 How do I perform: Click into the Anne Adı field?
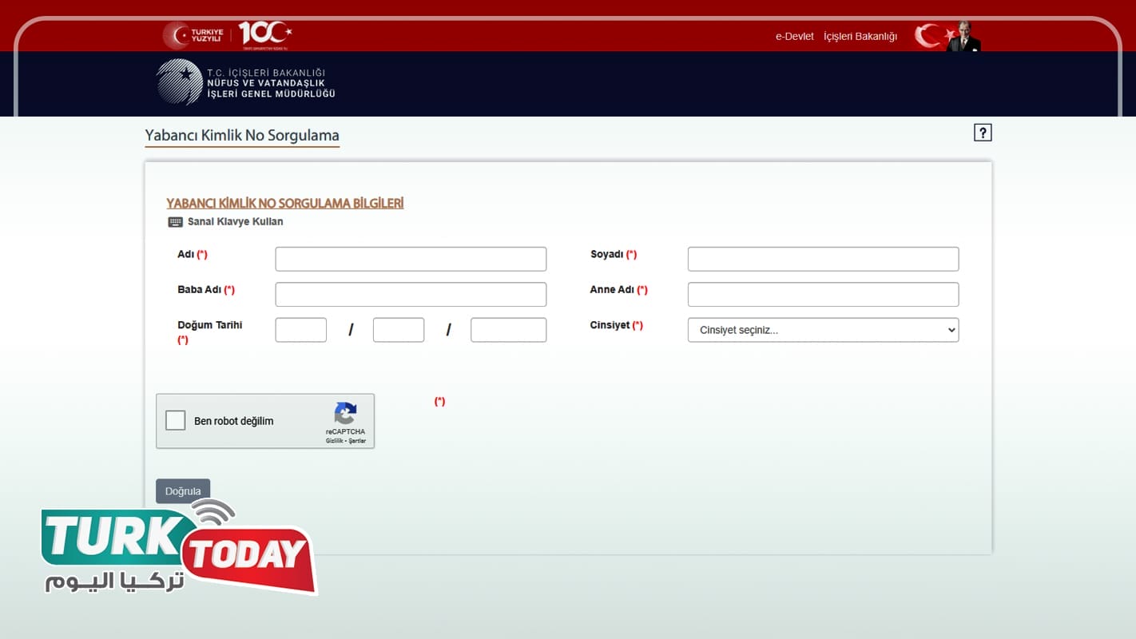pos(822,294)
